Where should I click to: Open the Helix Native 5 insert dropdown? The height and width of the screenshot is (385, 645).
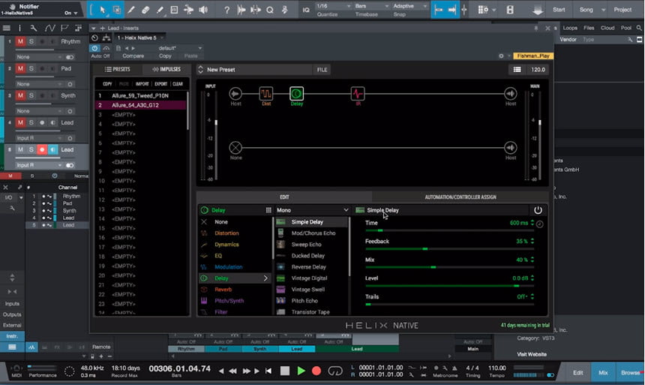[x=139, y=38]
